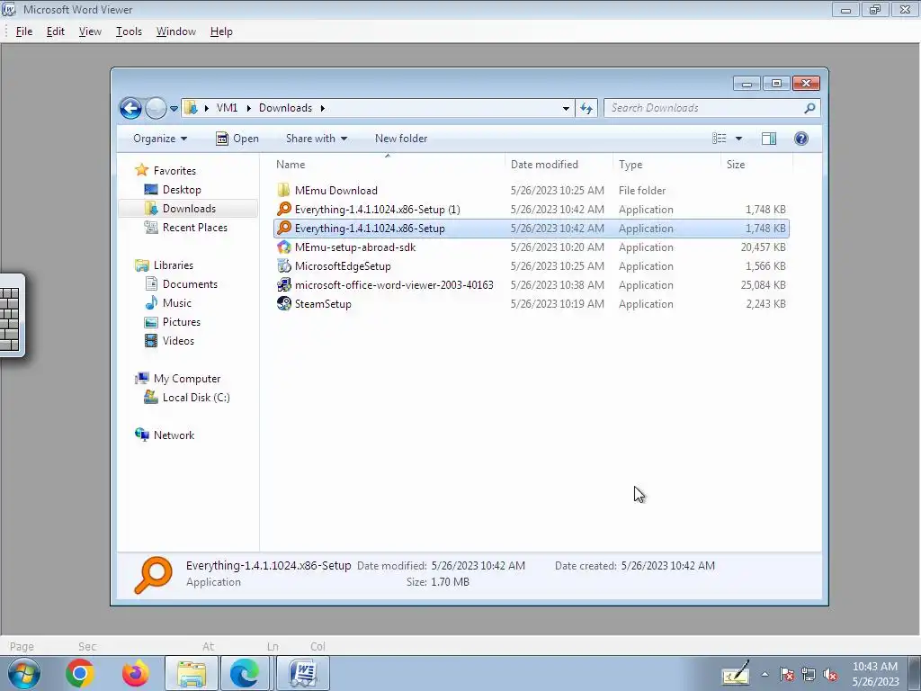Viewport: 921px width, 691px height.
Task: Select the MicrosoftEdgeSetup file icon
Action: click(283, 266)
